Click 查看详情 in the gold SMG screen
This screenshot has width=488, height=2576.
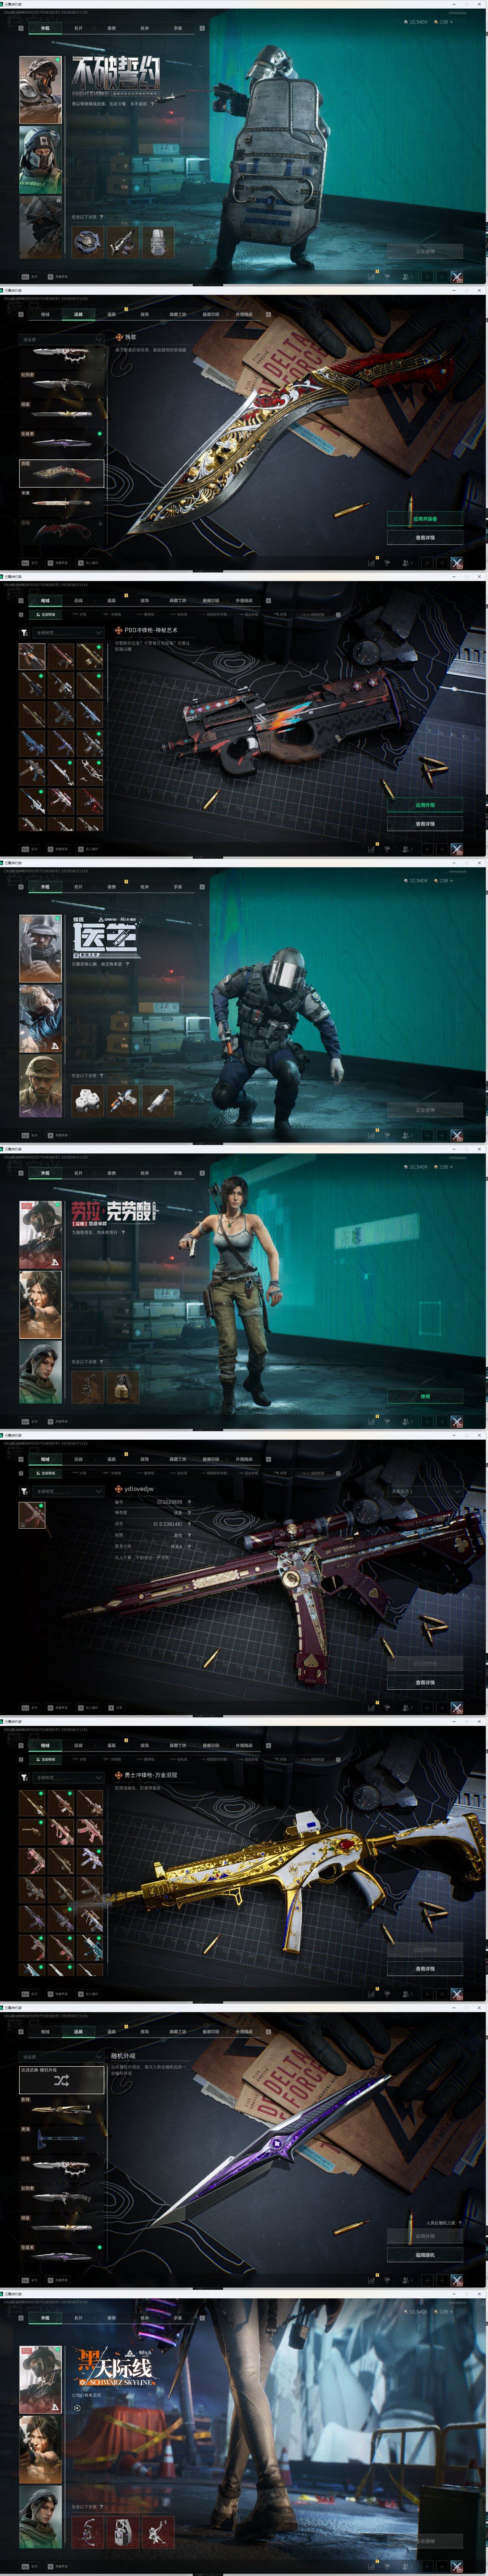coord(425,1968)
